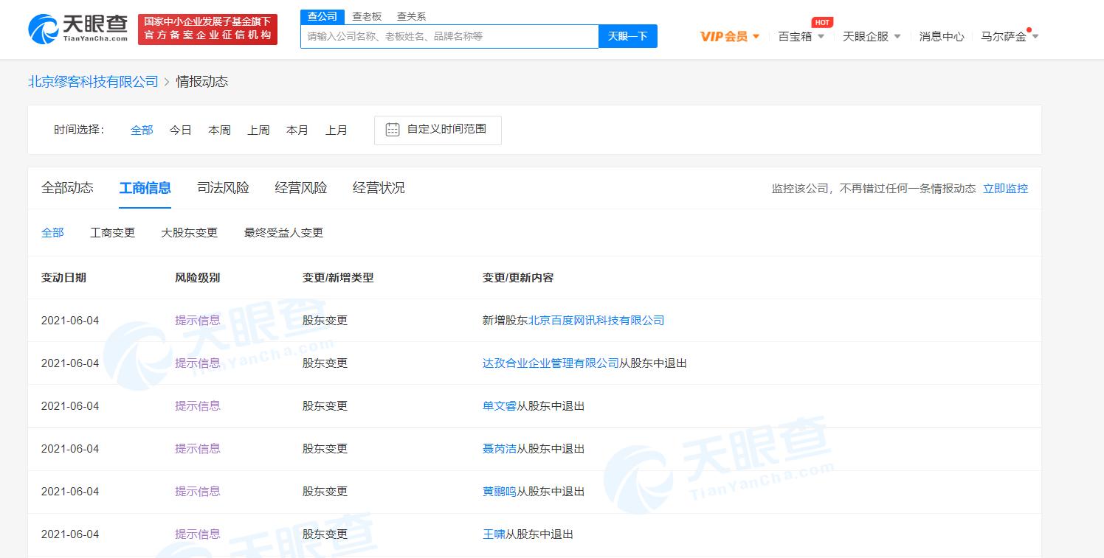1104x558 pixels.
Task: Switch to the 工商信息 tab
Action: [145, 188]
